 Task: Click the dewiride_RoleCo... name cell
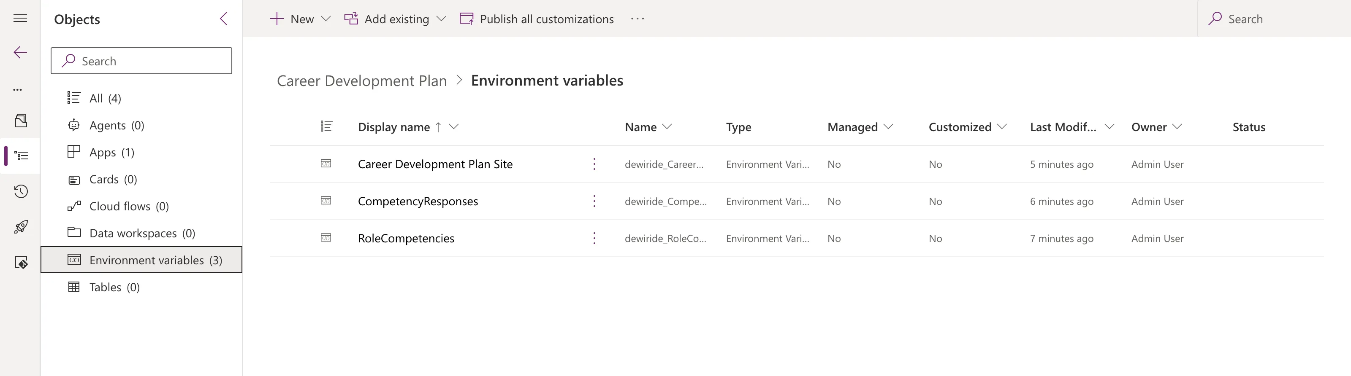[665, 238]
